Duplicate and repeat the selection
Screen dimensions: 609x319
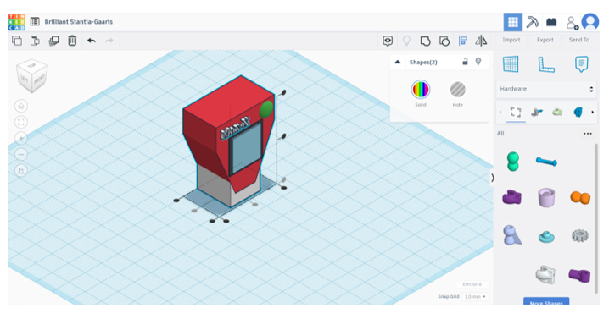click(x=53, y=41)
